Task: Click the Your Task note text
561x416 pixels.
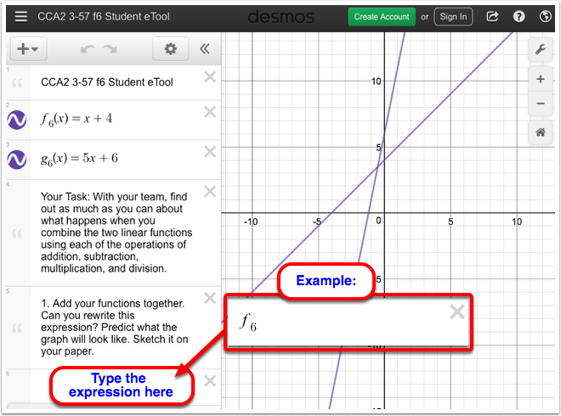Action: tap(116, 233)
